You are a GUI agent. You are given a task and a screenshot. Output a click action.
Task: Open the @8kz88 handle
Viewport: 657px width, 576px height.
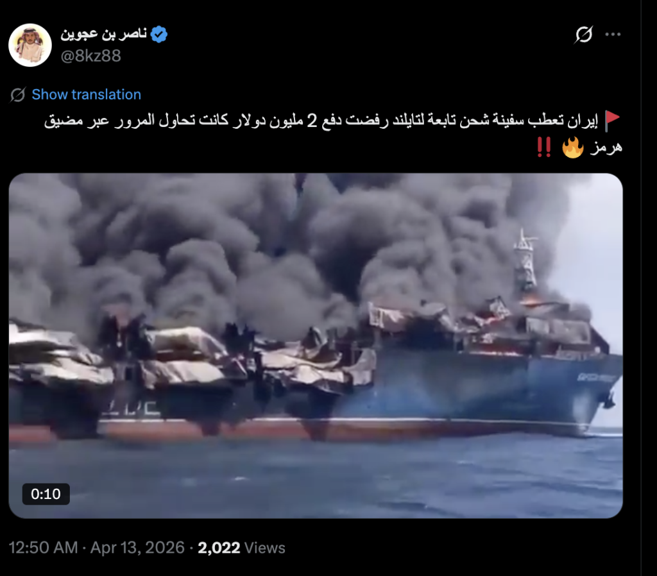[91, 56]
